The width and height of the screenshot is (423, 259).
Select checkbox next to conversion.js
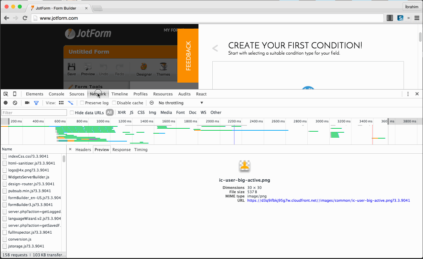pyautogui.click(x=5, y=239)
